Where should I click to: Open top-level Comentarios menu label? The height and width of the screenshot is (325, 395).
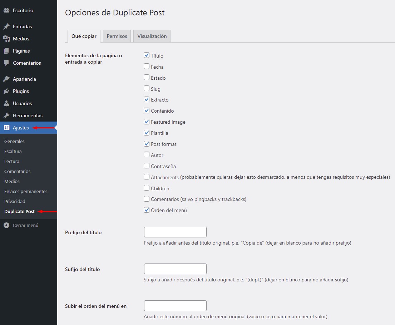27,63
